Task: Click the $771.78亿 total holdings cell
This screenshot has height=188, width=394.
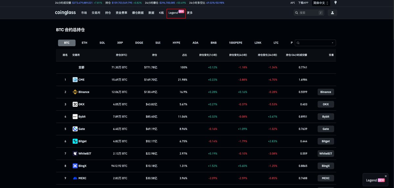Action: (151, 67)
